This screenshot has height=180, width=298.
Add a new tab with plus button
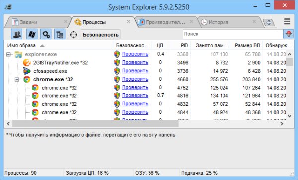click(269, 23)
